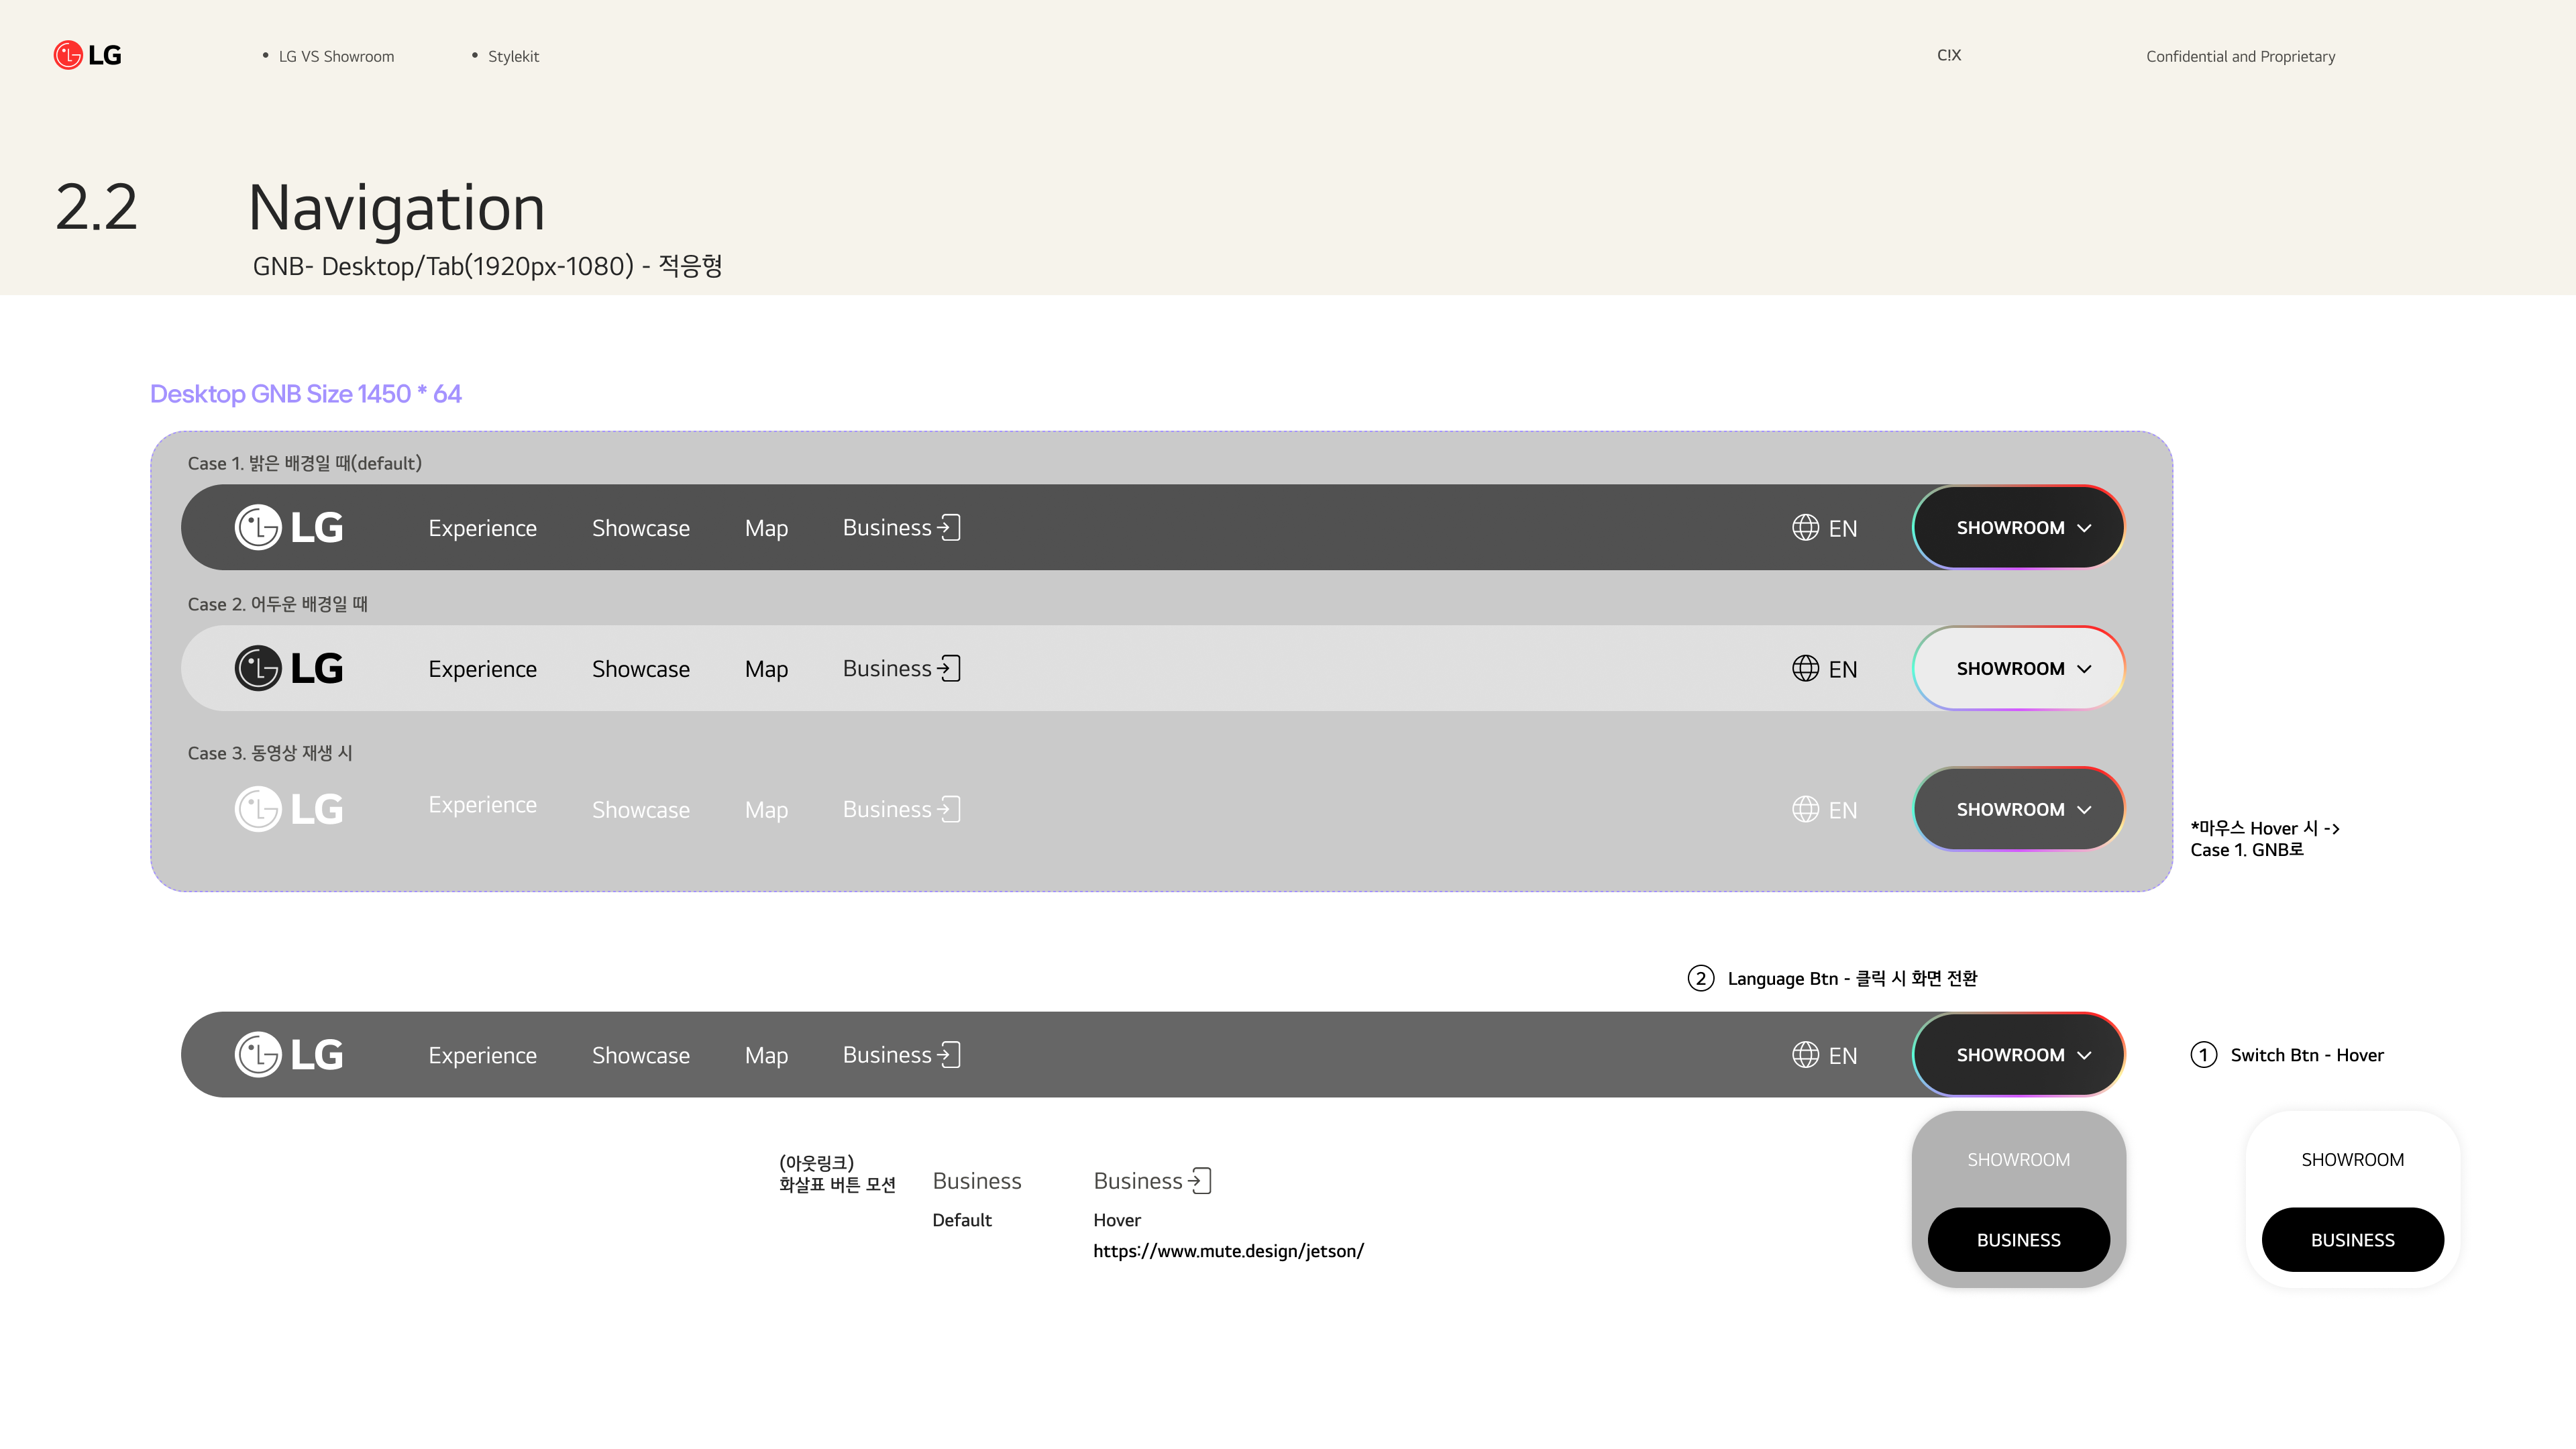2576x1449 pixels.
Task: Choose BUSINESS in the gray switch dropdown panel
Action: [2018, 1240]
